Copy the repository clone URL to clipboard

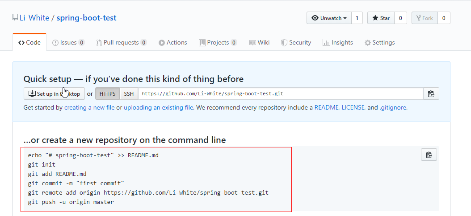pyautogui.click(x=431, y=94)
